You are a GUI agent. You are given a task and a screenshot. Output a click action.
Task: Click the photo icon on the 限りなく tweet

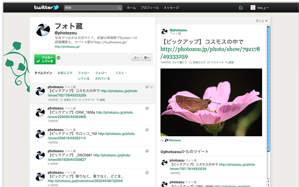pyautogui.click(x=147, y=173)
